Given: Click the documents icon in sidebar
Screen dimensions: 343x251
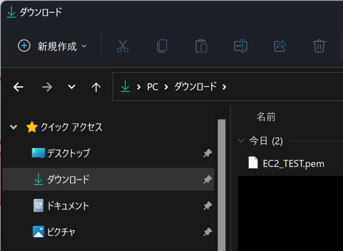Looking at the screenshot, I should tap(38, 206).
